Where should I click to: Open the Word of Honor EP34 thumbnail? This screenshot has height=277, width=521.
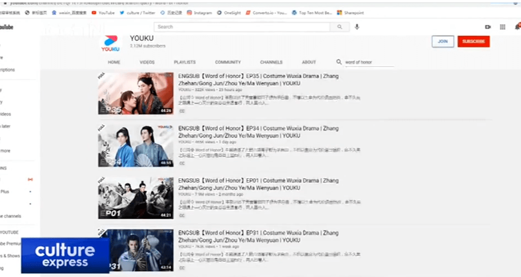[136, 146]
